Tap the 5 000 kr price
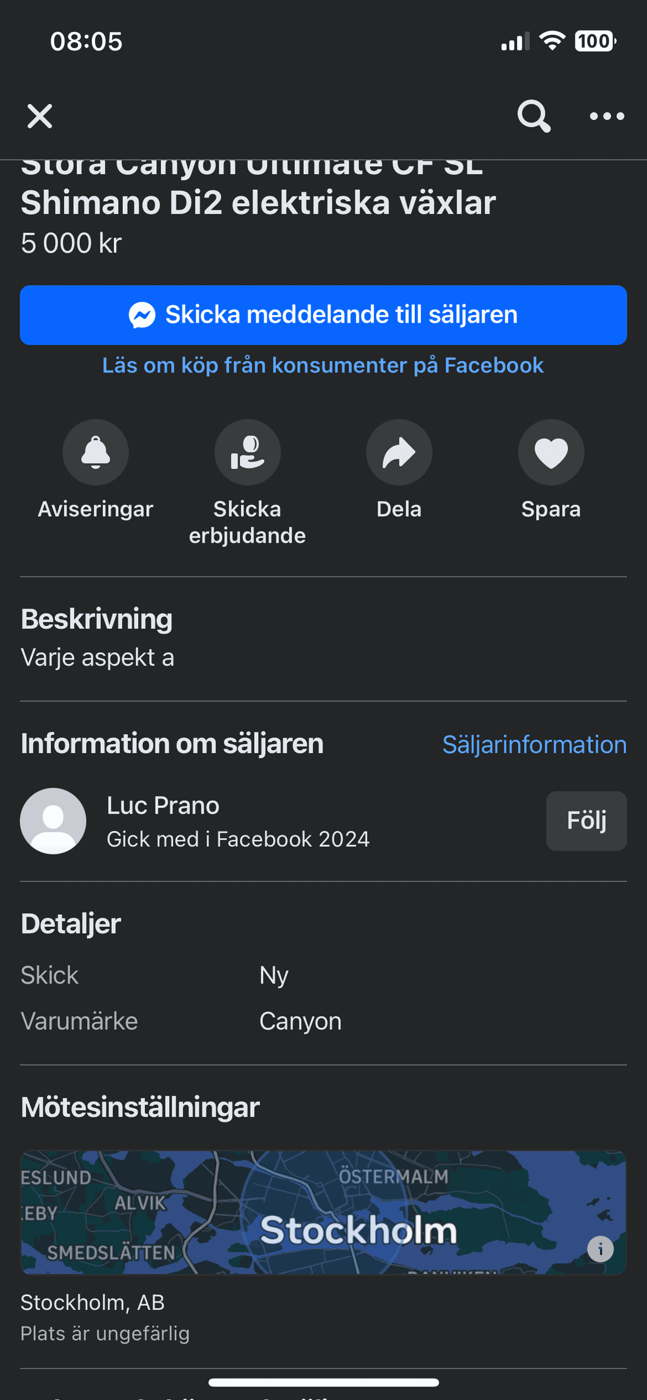Viewport: 647px width, 1400px height. pyautogui.click(x=71, y=244)
